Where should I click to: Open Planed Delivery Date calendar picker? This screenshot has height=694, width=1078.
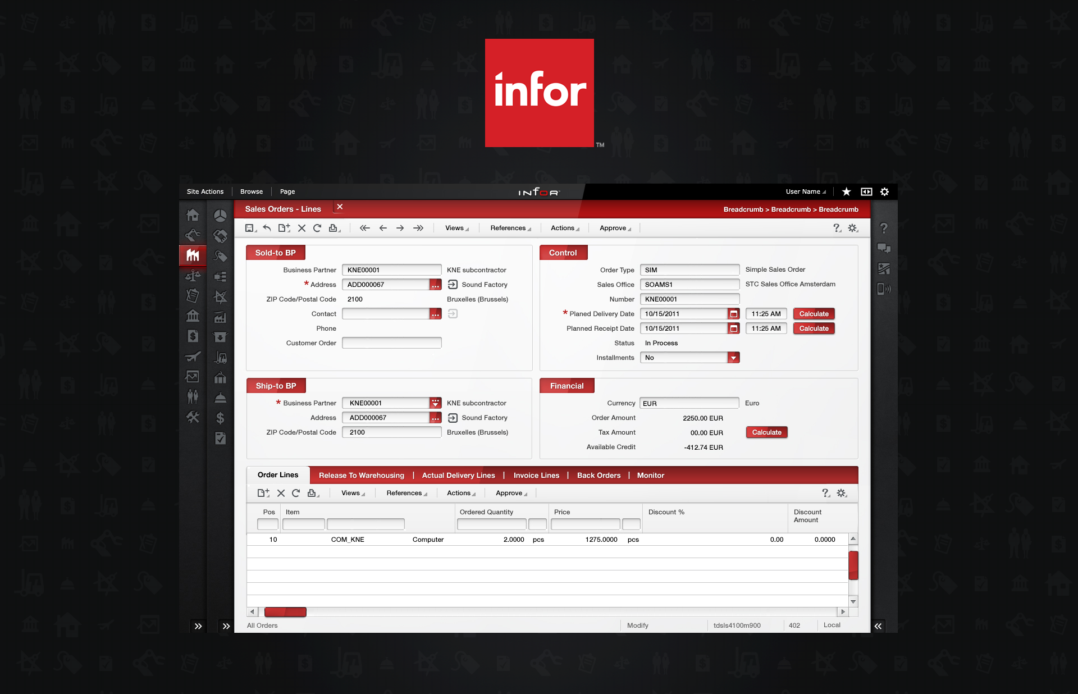tap(734, 314)
